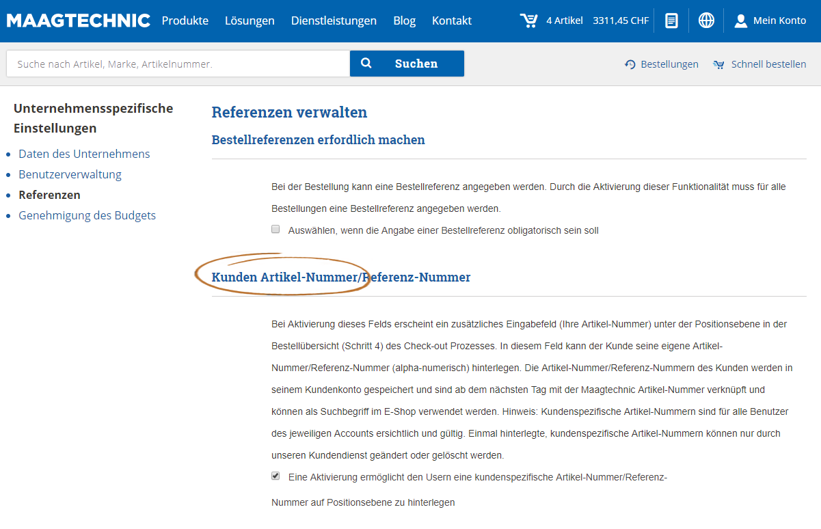Open Benutzerverwaltung in sidebar
Screen dimensions: 821x529
(x=70, y=174)
